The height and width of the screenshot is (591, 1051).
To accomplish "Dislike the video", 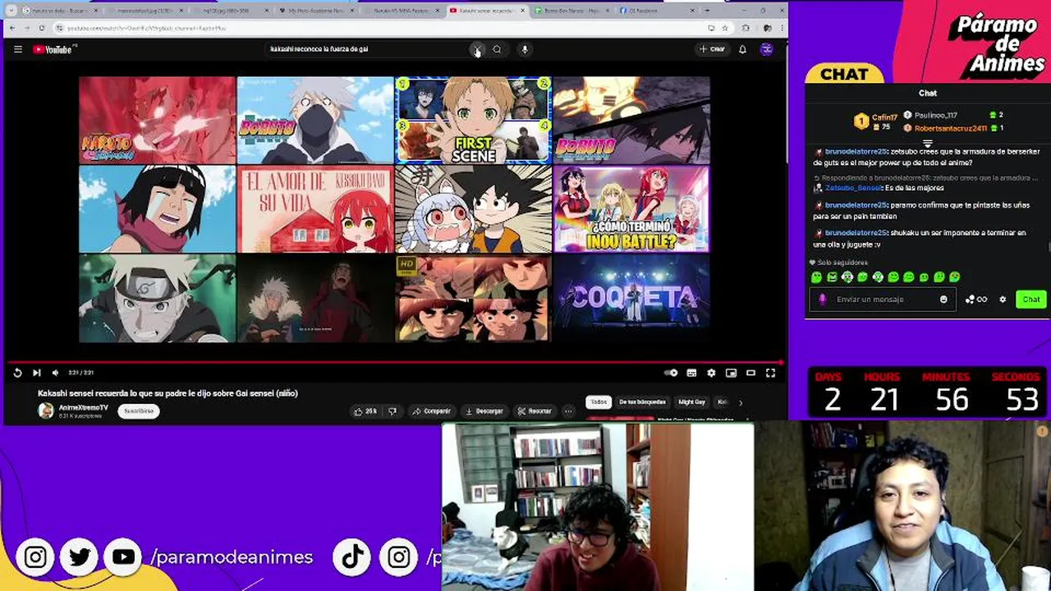I will [392, 411].
